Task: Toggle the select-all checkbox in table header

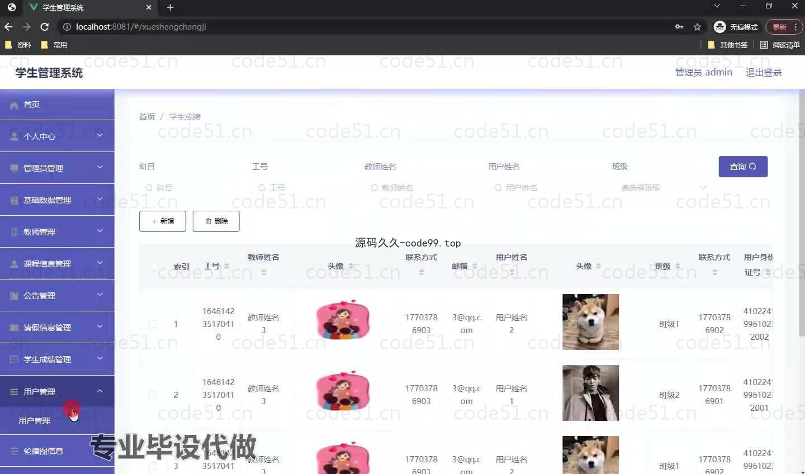Action: point(153,267)
